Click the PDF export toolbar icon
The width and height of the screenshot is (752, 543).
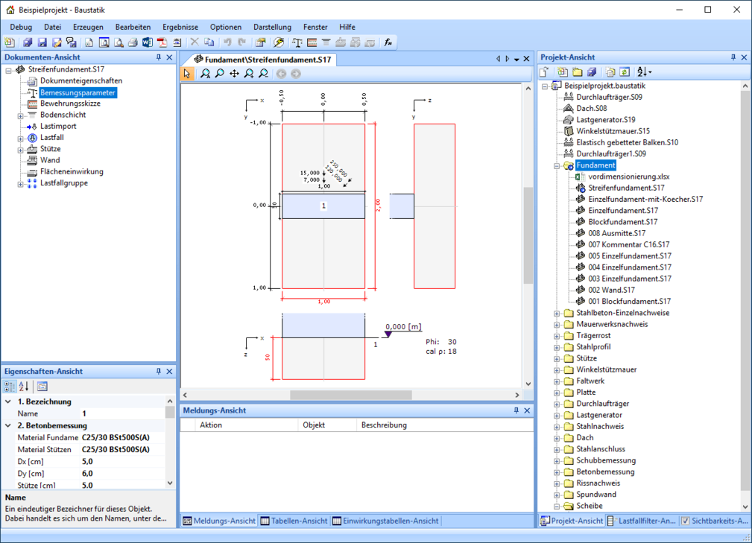[x=161, y=42]
